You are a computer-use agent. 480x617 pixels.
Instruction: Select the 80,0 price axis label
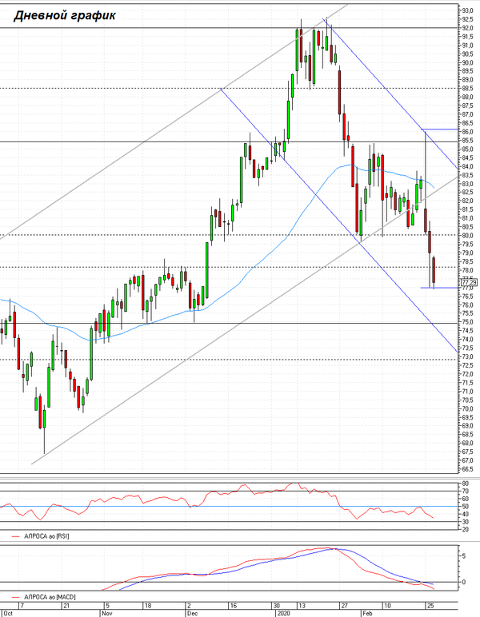pos(468,236)
